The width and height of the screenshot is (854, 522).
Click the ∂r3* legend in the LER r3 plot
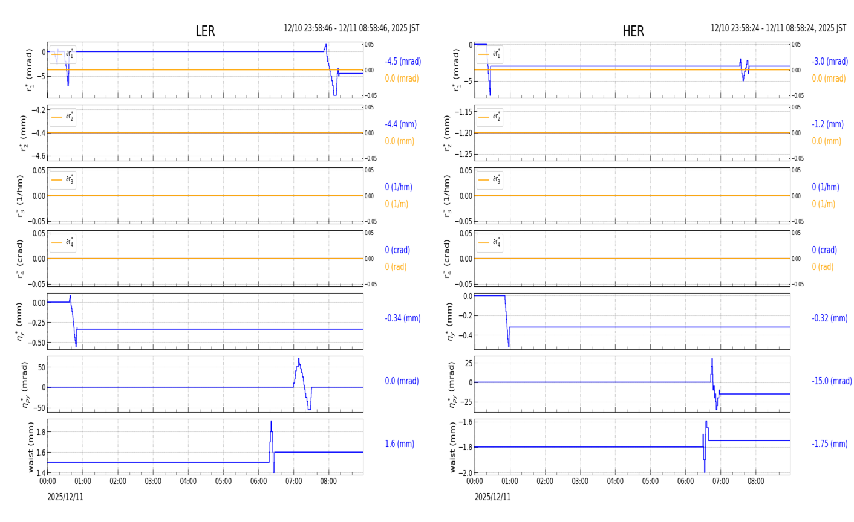pyautogui.click(x=63, y=180)
